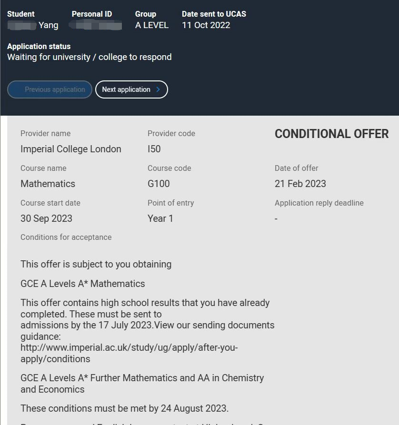Viewport: 399px width, 425px height.
Task: Click the point of entry Year 1
Action: (x=160, y=218)
